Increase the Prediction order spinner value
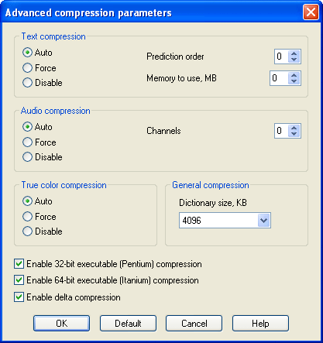 [x=294, y=53]
